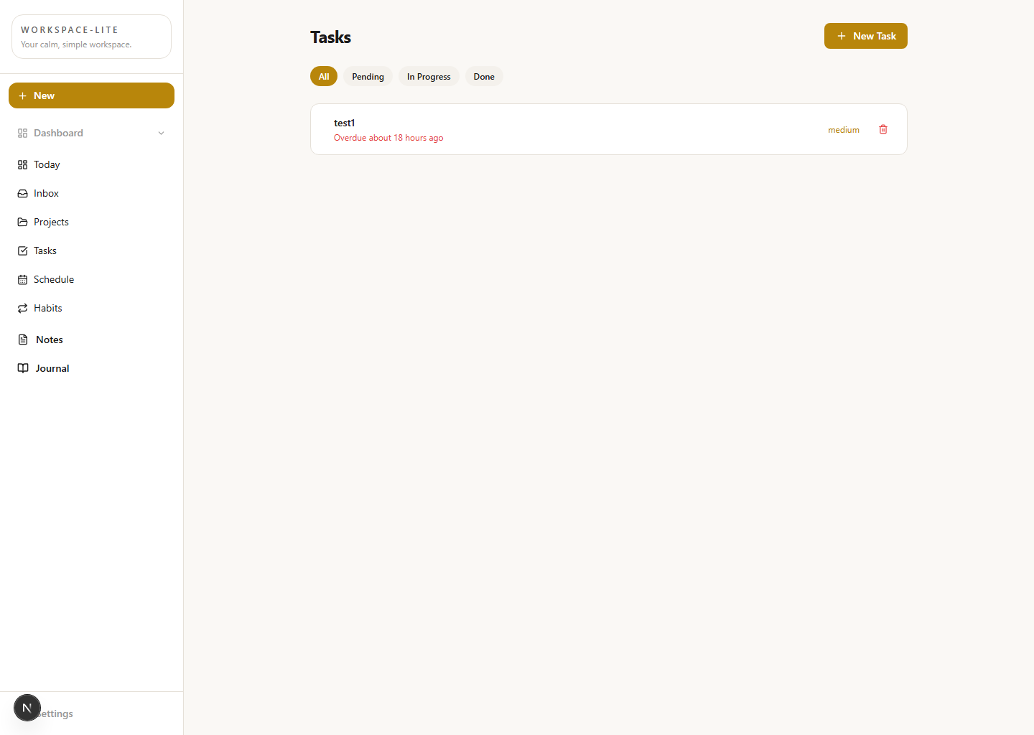
Task: Delete task test1 via trash icon
Action: click(x=882, y=129)
